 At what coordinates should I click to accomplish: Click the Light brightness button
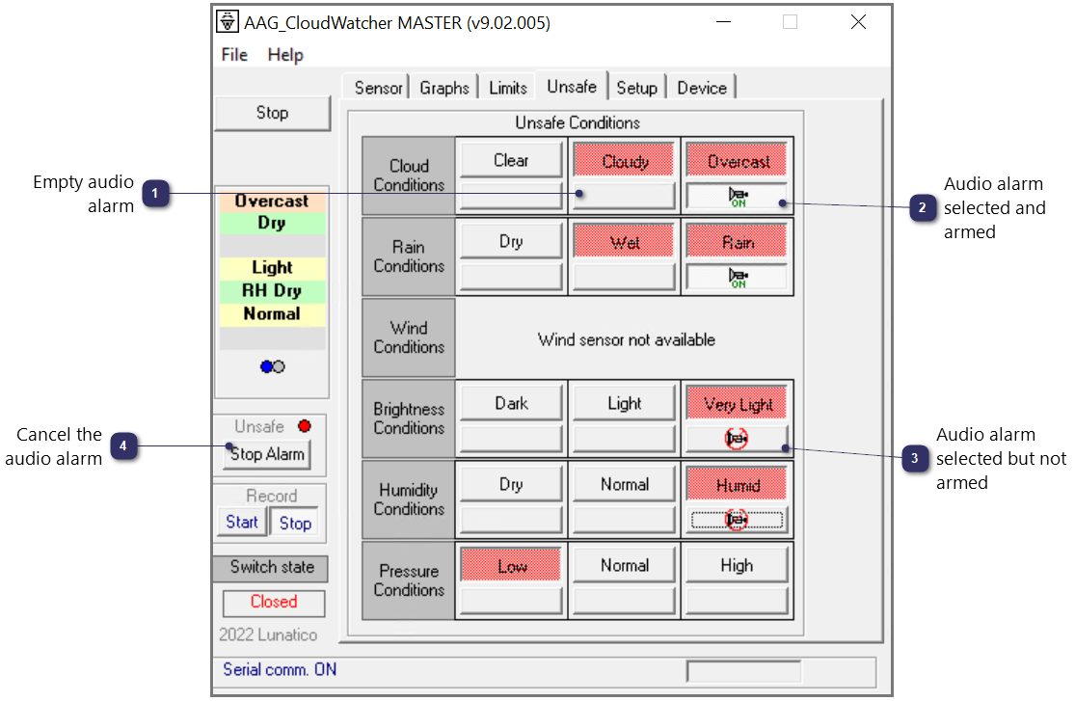tap(625, 403)
